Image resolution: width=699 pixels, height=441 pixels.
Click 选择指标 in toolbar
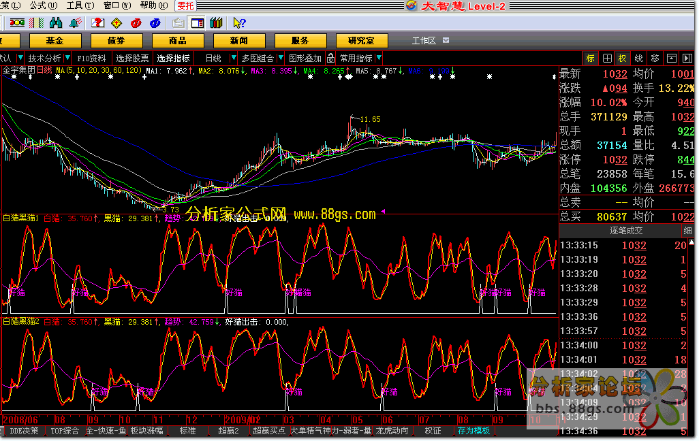(174, 59)
